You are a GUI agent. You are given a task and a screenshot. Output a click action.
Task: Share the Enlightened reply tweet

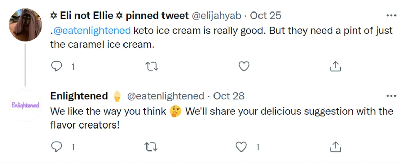pyautogui.click(x=335, y=147)
